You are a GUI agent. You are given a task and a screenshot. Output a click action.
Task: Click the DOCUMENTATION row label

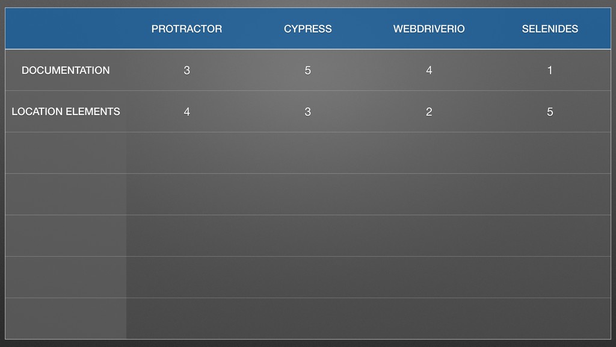66,70
